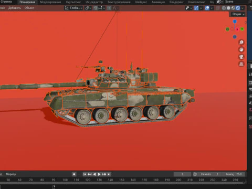
Task: Play the animation forward
Action: tap(99, 174)
